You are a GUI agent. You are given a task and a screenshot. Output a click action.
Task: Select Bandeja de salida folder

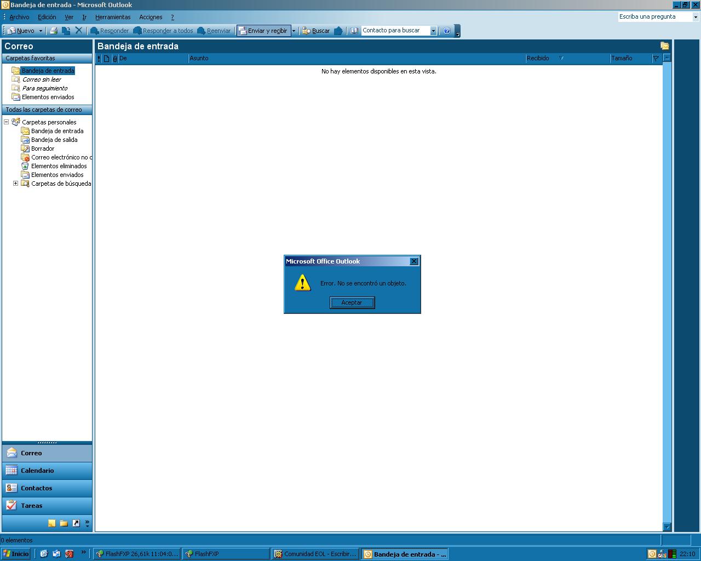pos(54,140)
